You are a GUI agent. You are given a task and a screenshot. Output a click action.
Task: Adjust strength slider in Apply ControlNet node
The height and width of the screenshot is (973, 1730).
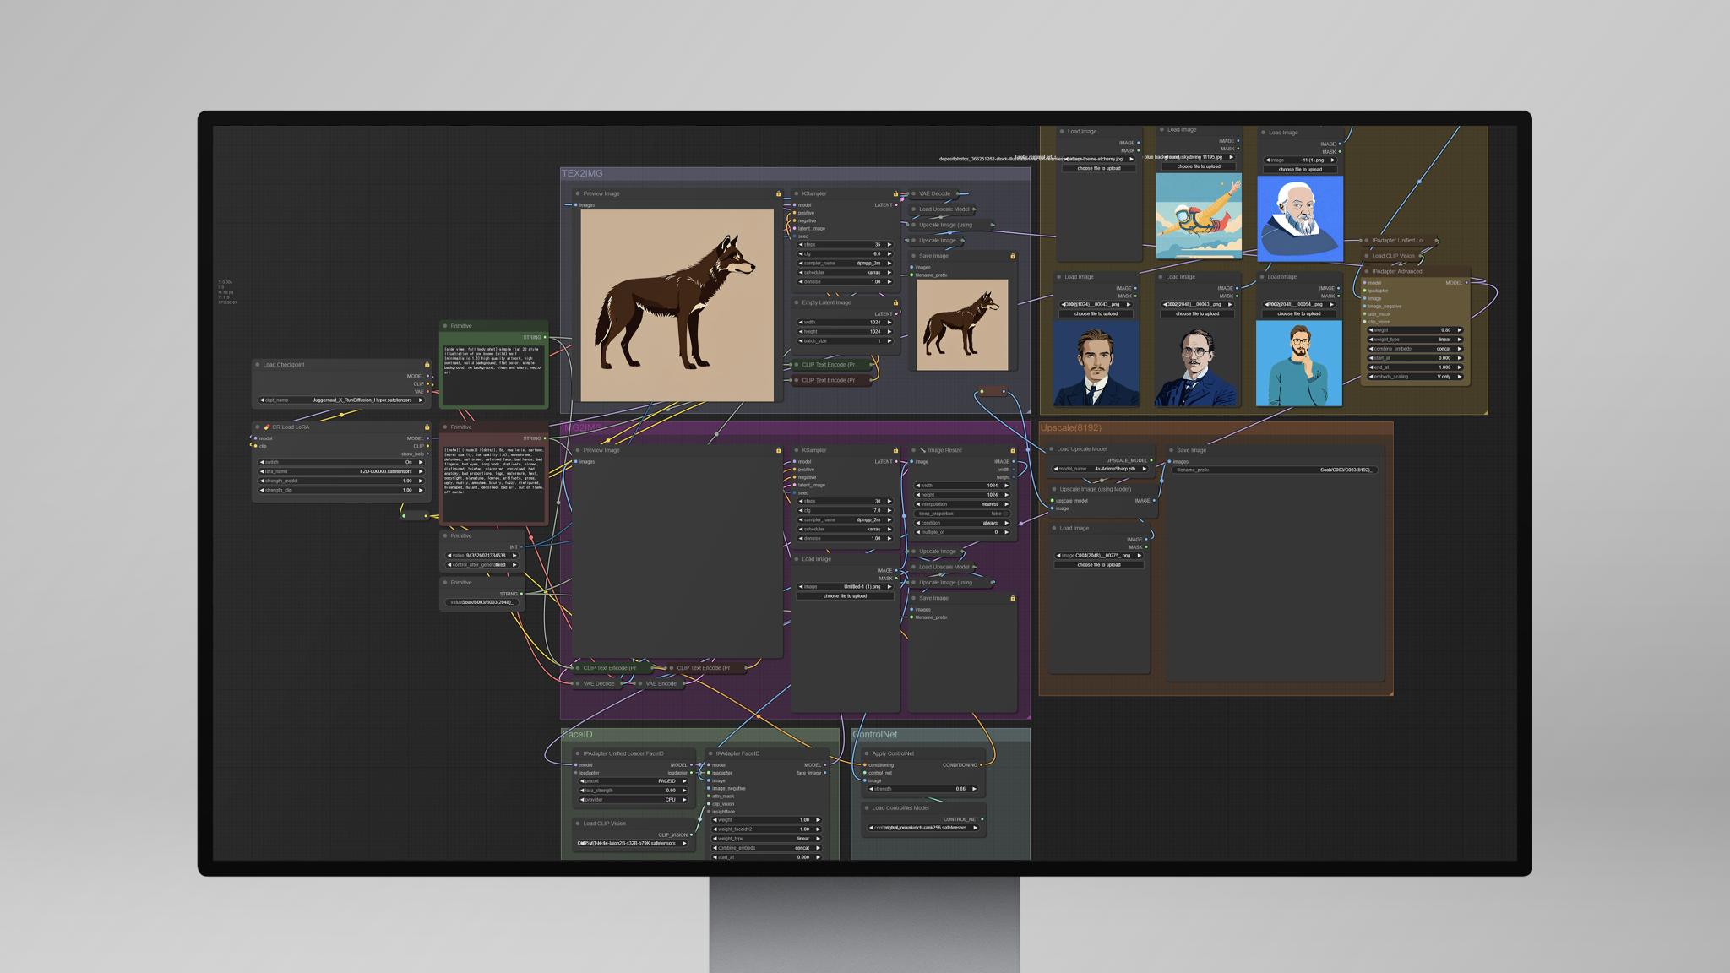coord(923,789)
